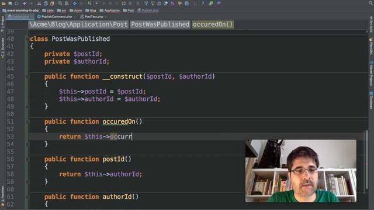Click the Help question mark icon
Viewport: 374px width, 210px height.
pos(203,3)
